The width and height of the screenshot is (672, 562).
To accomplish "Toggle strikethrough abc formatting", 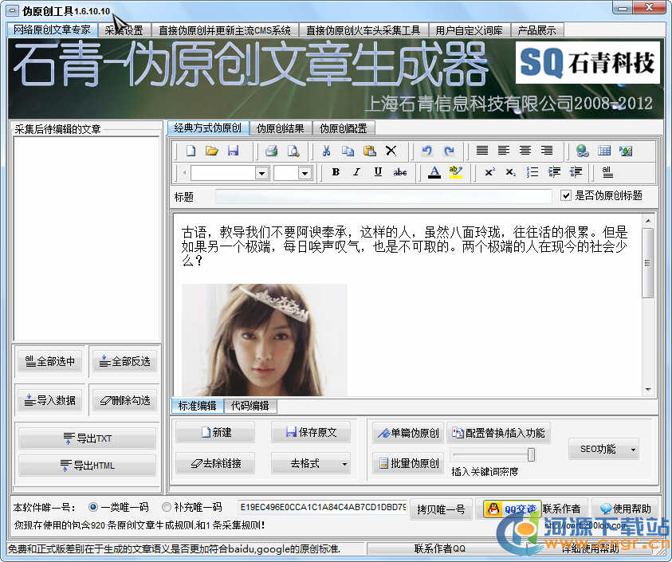I will coord(400,172).
